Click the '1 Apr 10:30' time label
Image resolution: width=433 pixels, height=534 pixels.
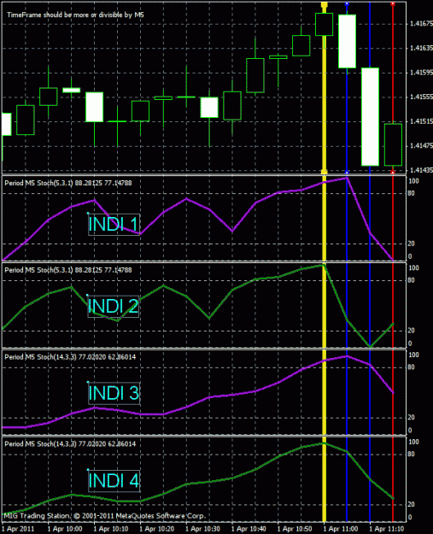pyautogui.click(x=202, y=529)
